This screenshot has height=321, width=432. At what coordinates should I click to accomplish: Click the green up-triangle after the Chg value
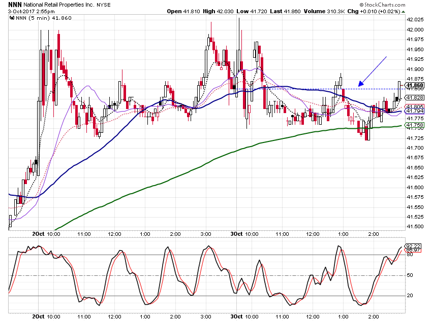coord(404,12)
